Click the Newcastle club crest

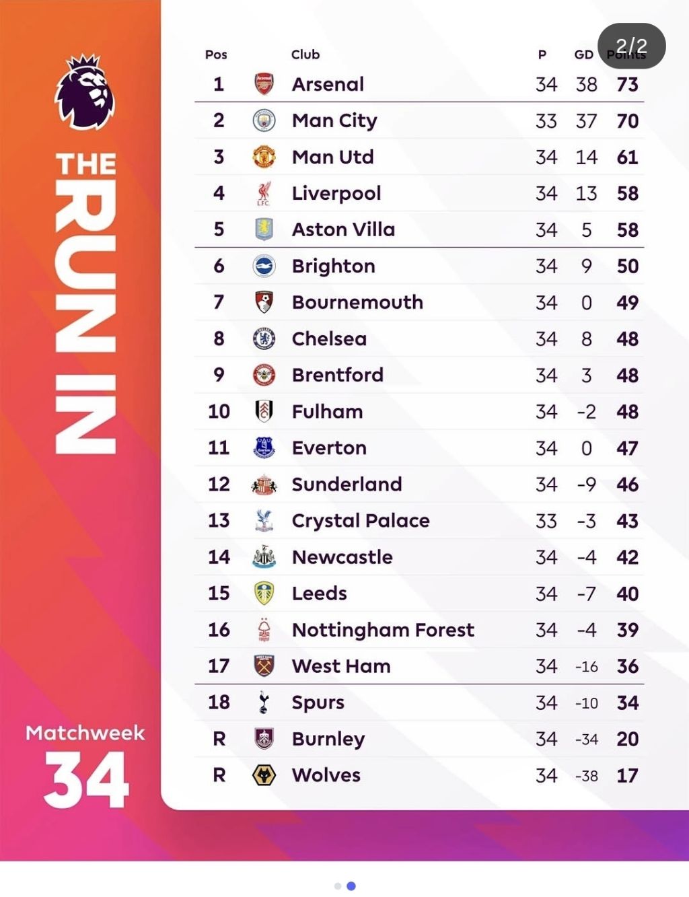click(264, 557)
